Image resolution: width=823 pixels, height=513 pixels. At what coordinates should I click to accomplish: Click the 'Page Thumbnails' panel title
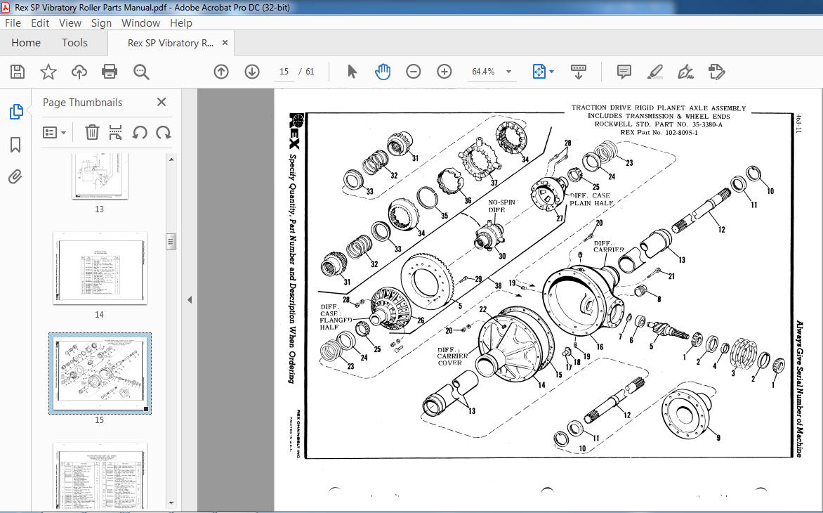point(82,103)
